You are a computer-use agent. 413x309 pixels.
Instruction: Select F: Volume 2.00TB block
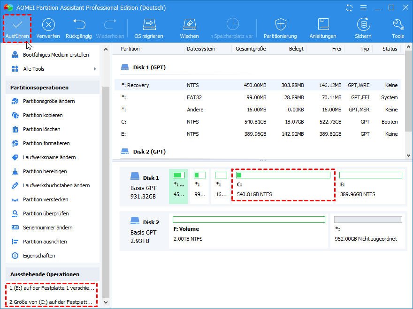point(249,231)
